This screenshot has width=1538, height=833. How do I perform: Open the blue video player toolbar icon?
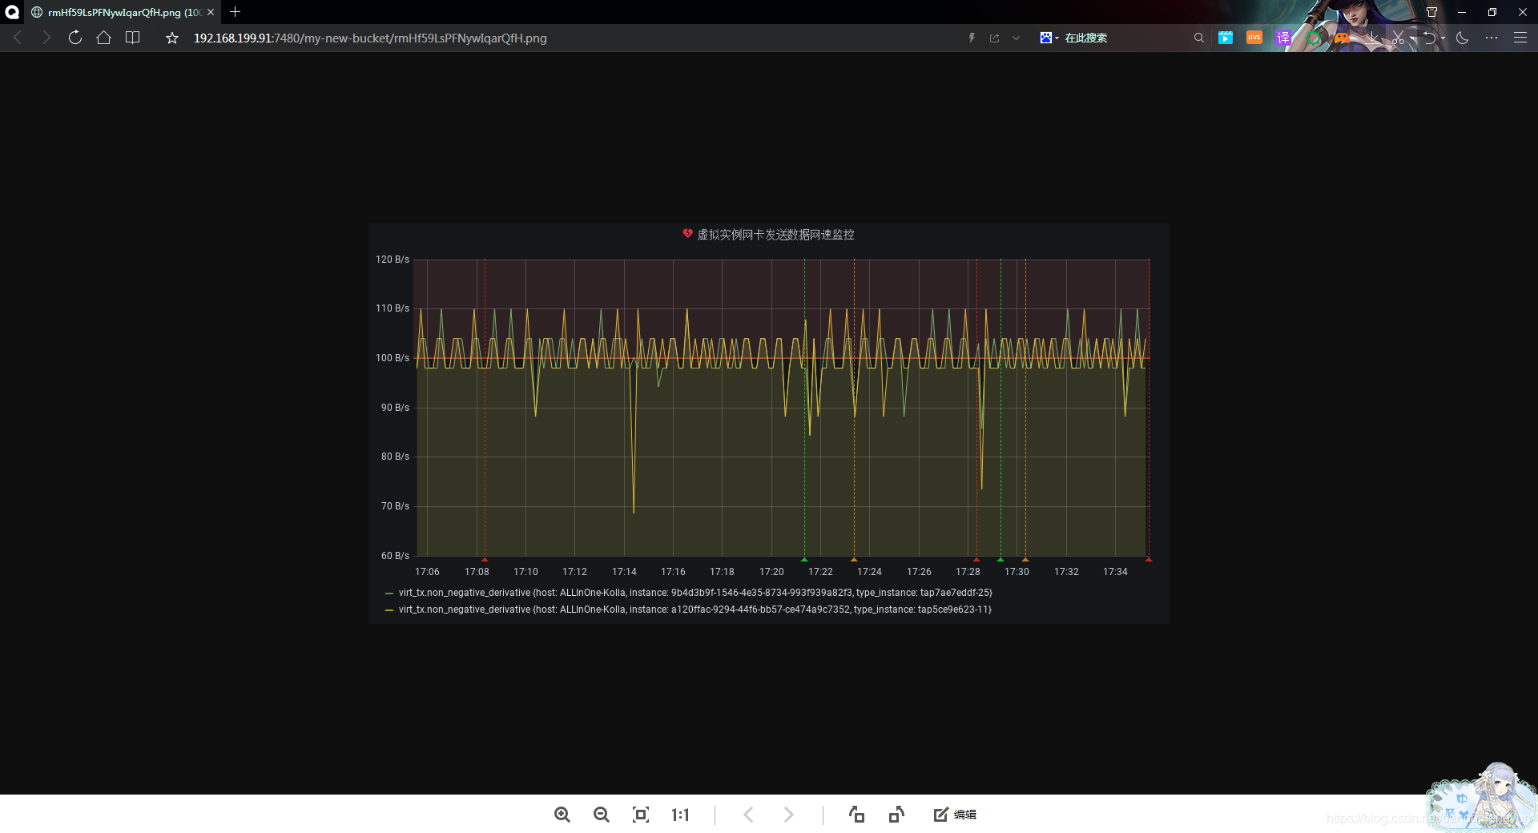tap(1226, 38)
